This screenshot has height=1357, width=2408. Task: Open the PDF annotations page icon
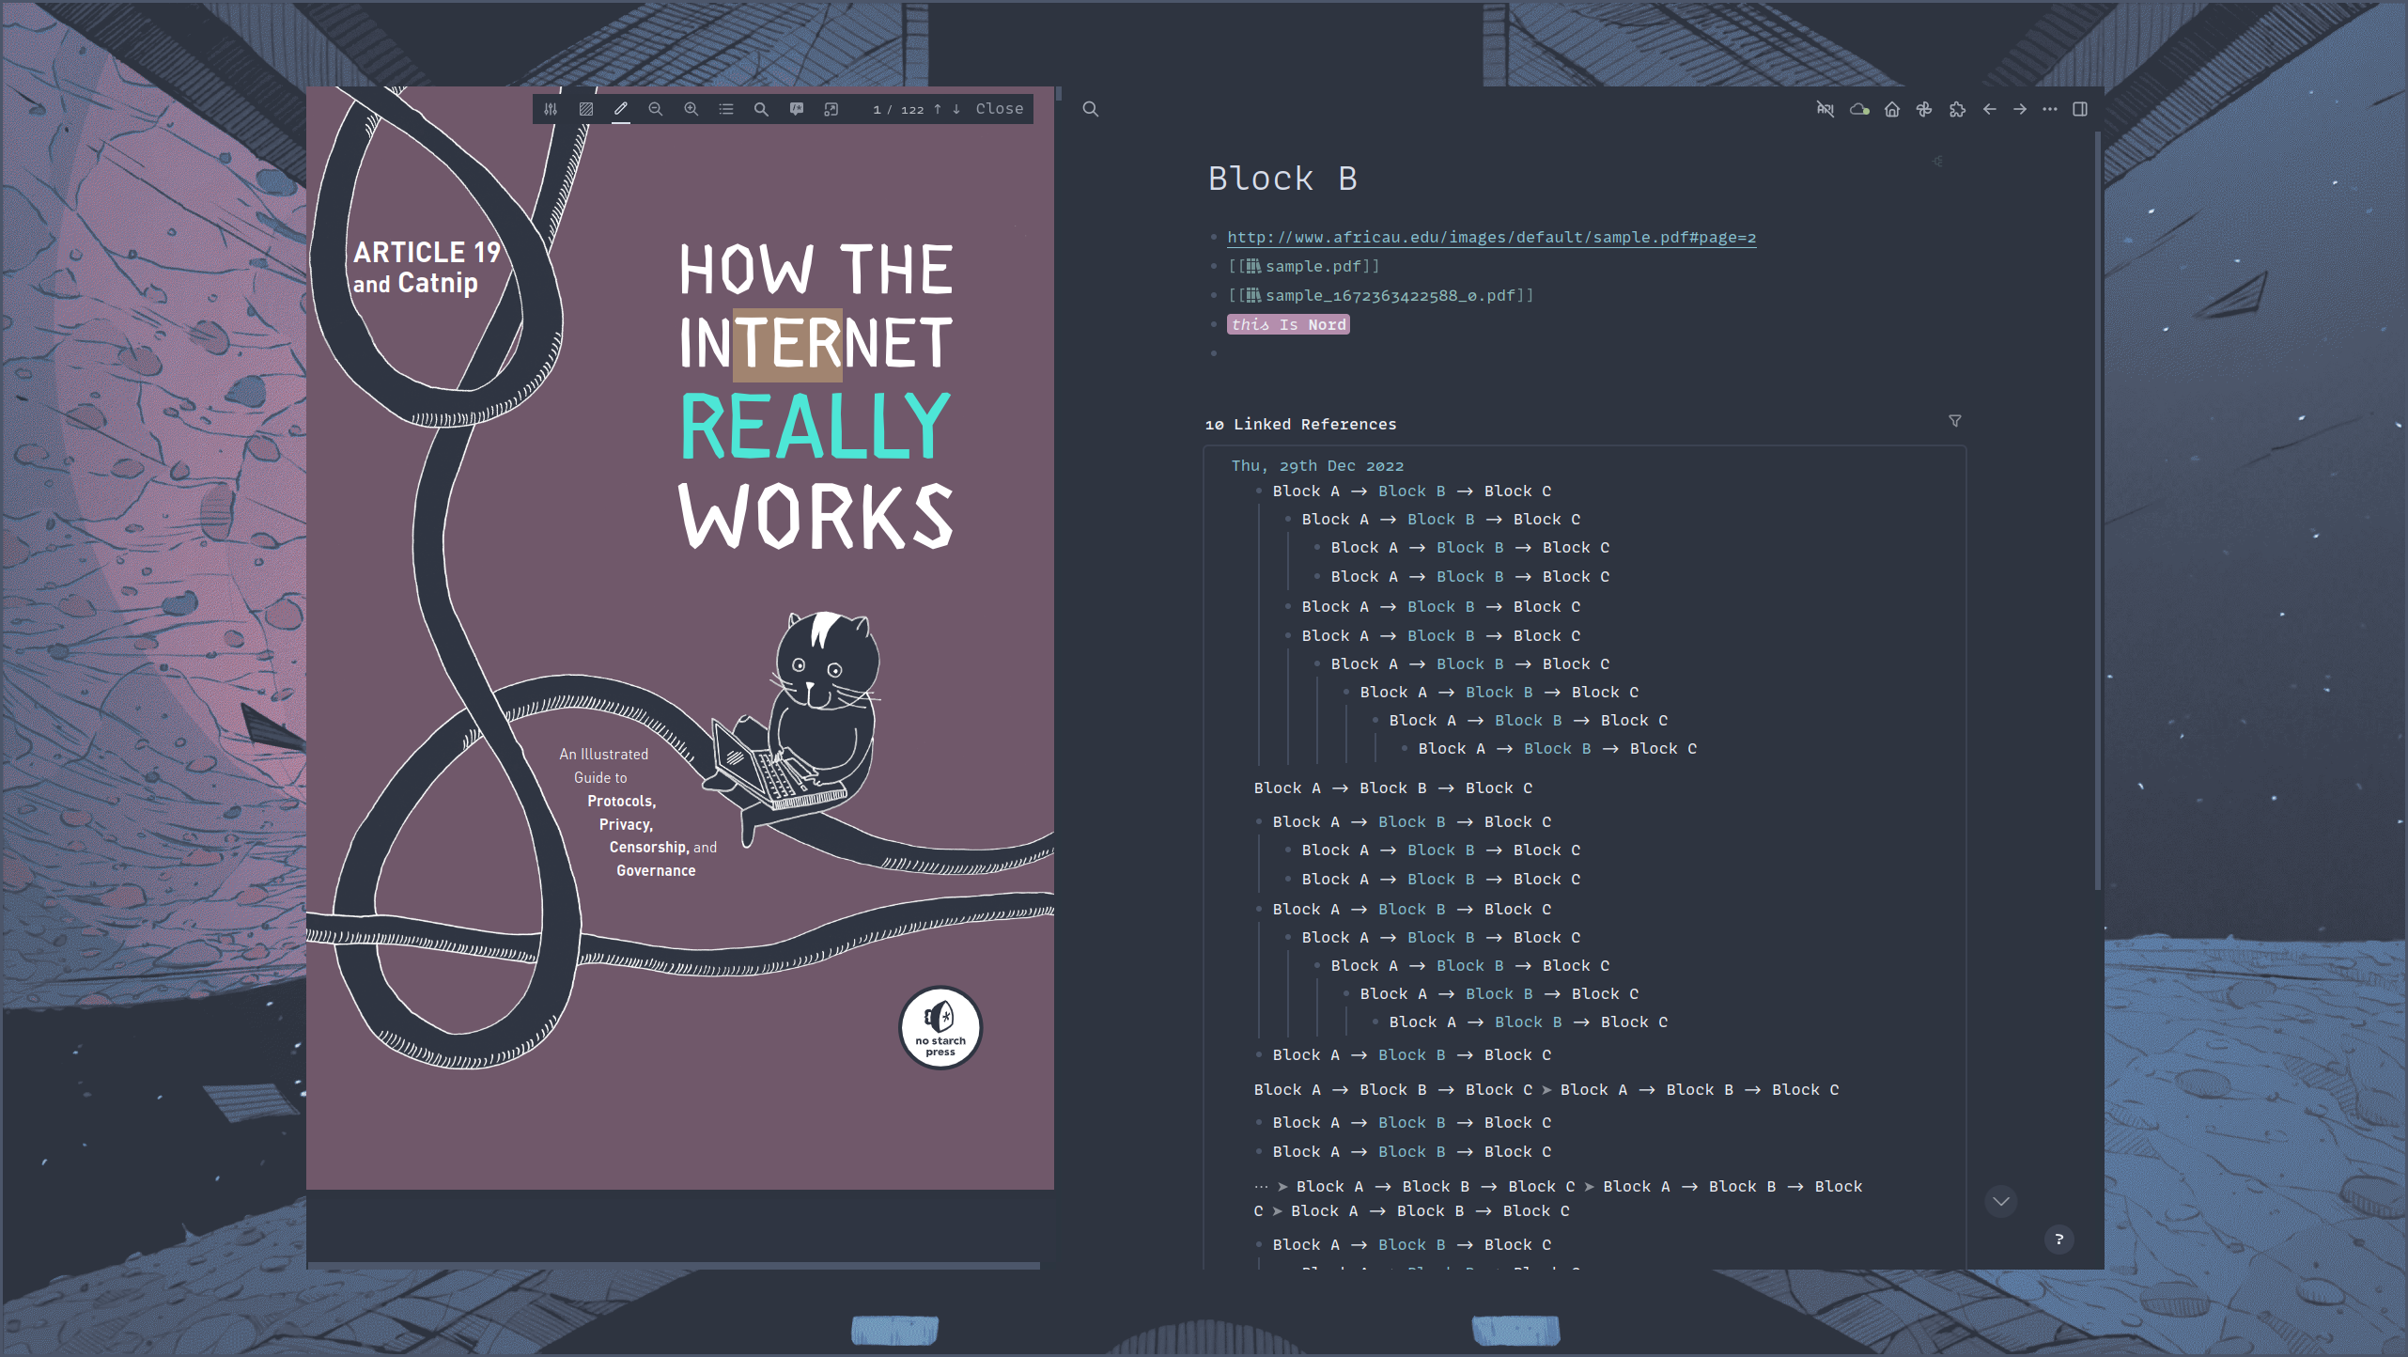tap(797, 109)
